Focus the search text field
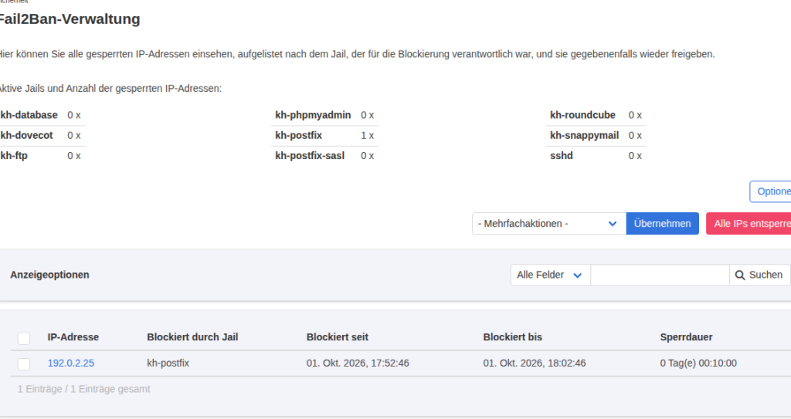Screen dimensions: 791x419 [x=660, y=275]
